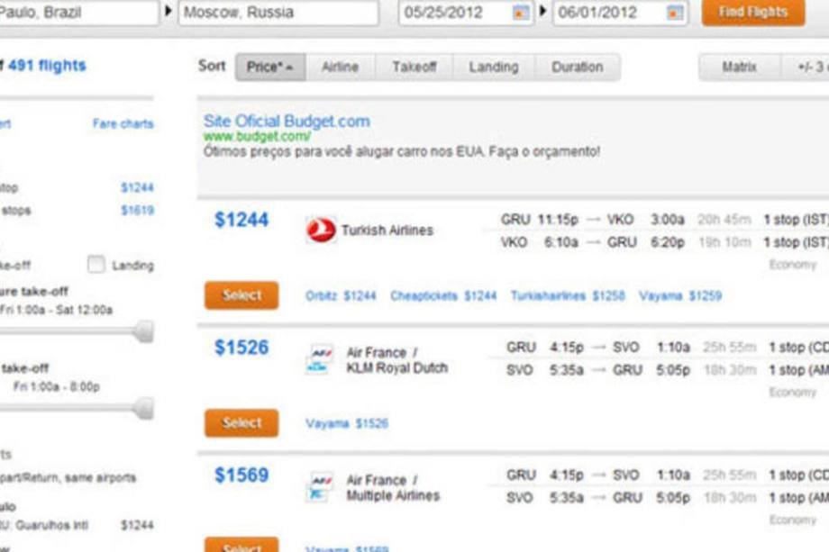Choose the Cheaptickets $1244 offer

pos(443,295)
